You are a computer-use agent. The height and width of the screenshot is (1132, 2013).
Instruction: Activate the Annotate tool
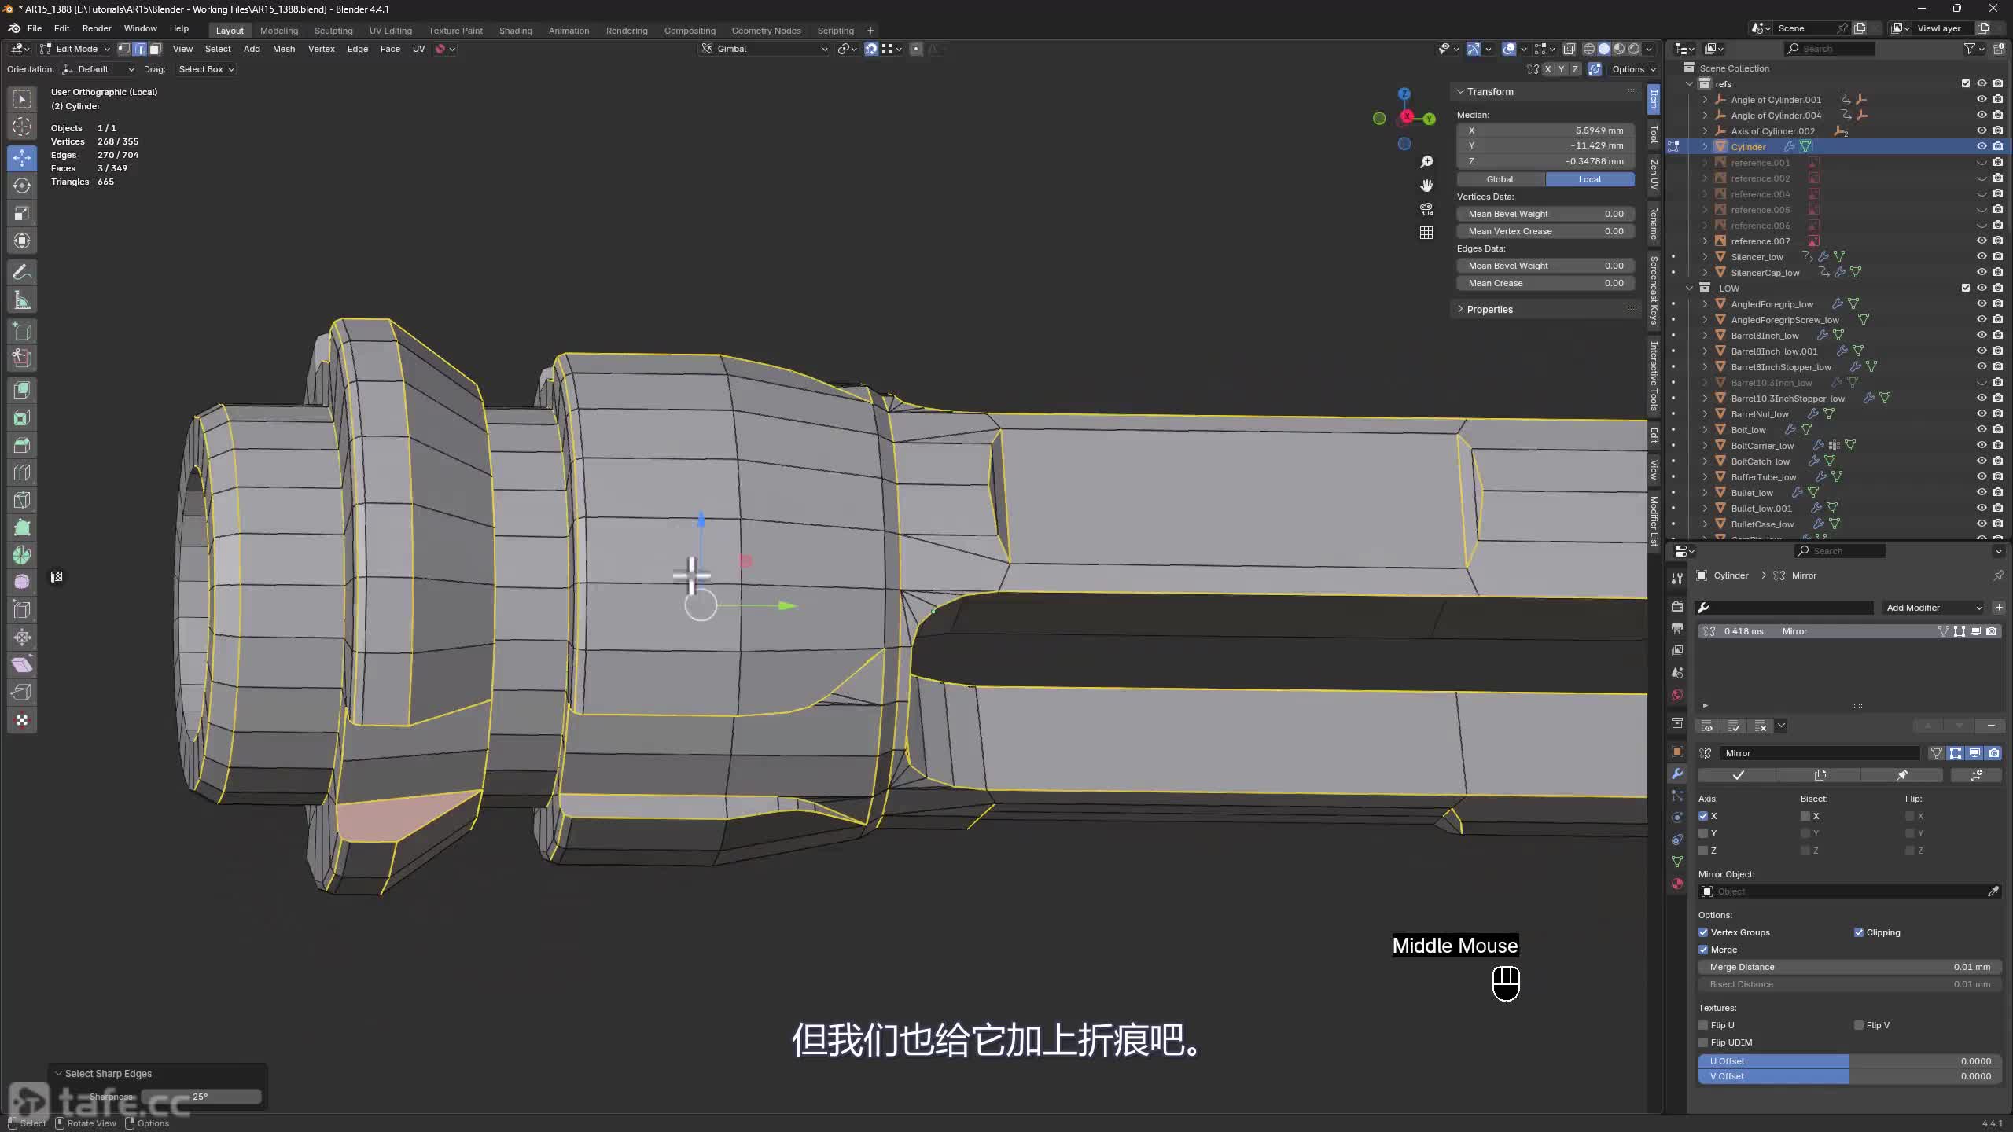(22, 272)
